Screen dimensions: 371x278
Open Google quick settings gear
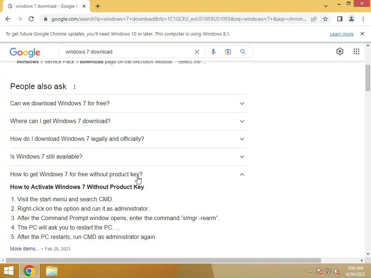(x=340, y=51)
